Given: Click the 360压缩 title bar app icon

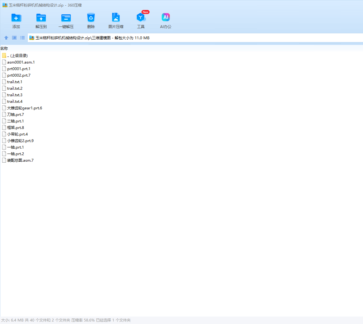Looking at the screenshot, I should (5, 5).
